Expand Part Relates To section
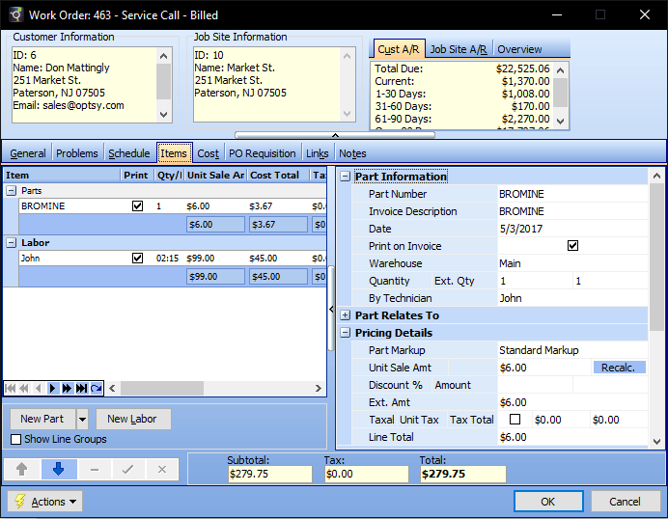The height and width of the screenshot is (519, 668). 345,315
